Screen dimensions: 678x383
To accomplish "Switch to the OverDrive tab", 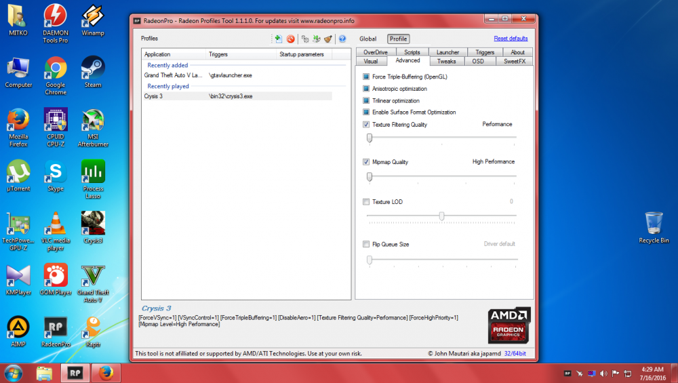I will pos(375,52).
